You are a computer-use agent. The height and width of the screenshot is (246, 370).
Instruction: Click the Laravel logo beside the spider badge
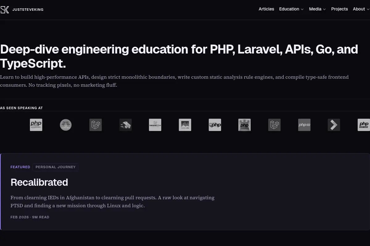click(96, 125)
